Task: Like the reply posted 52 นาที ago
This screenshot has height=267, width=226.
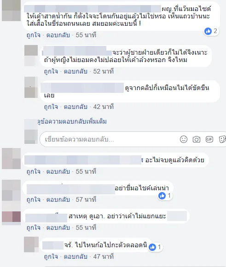Action: pyautogui.click(x=51, y=71)
